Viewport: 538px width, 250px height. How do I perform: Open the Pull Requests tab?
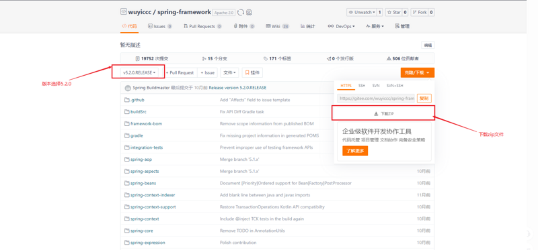(x=203, y=26)
